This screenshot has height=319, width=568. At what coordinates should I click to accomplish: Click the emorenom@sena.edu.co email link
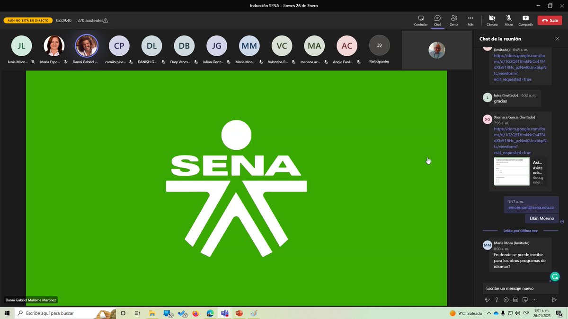[x=531, y=207]
